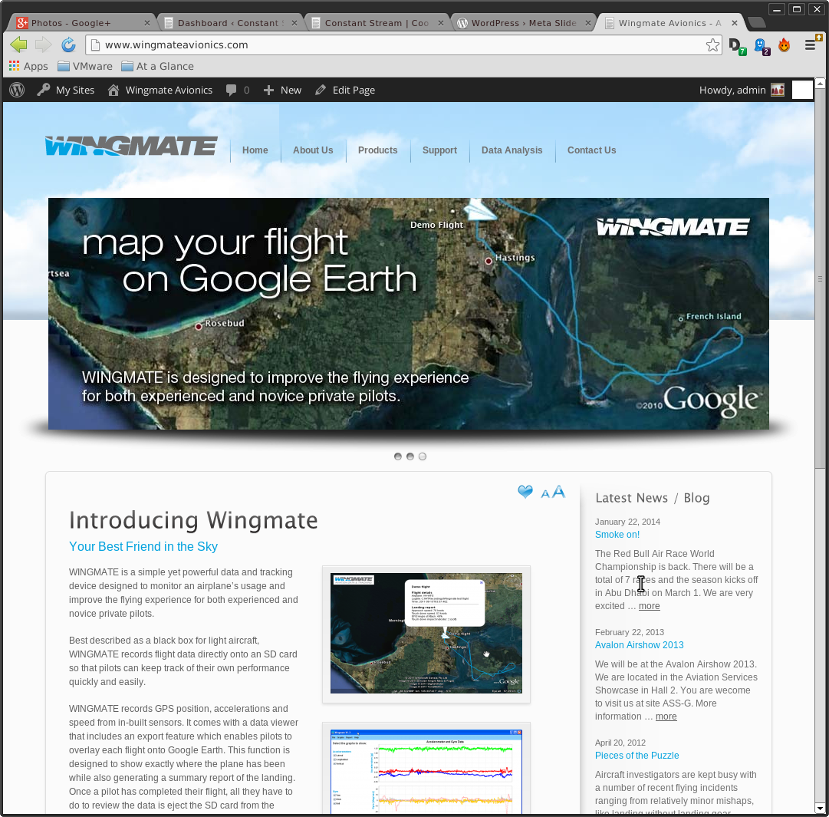This screenshot has height=817, width=829.
Task: Click the browser forward arrow
Action: click(43, 45)
